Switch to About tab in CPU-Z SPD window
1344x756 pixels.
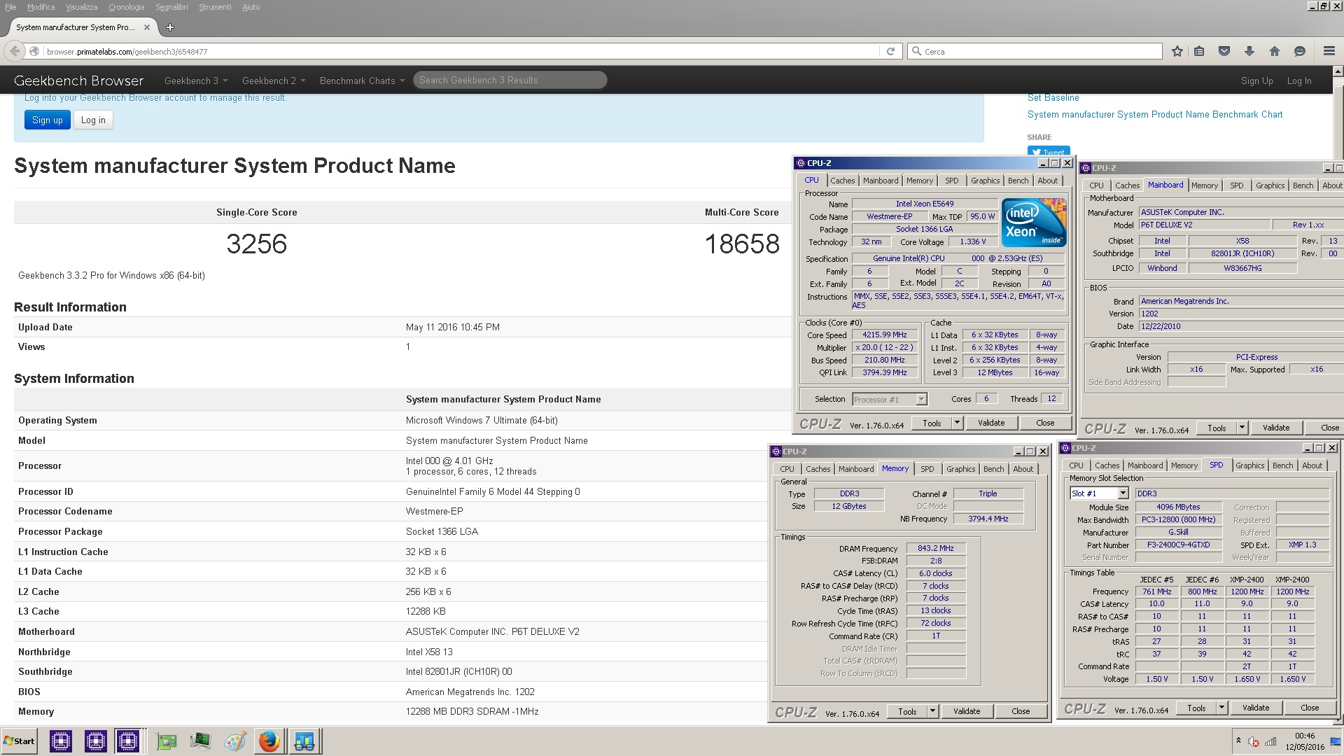(x=1312, y=465)
